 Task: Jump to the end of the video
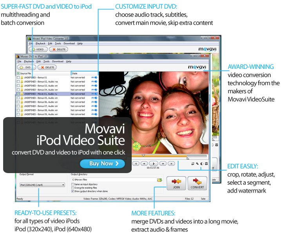click(172, 163)
